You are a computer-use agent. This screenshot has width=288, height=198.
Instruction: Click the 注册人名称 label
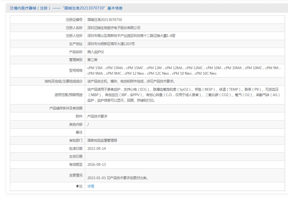[x=74, y=28]
